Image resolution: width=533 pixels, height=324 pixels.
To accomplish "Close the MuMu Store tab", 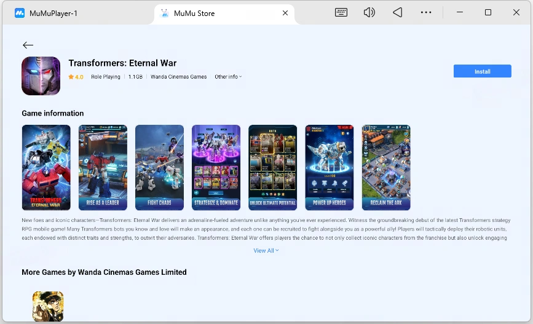I will tap(285, 13).
